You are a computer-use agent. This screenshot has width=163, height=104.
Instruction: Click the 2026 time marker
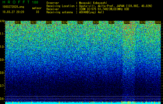point(96,22)
